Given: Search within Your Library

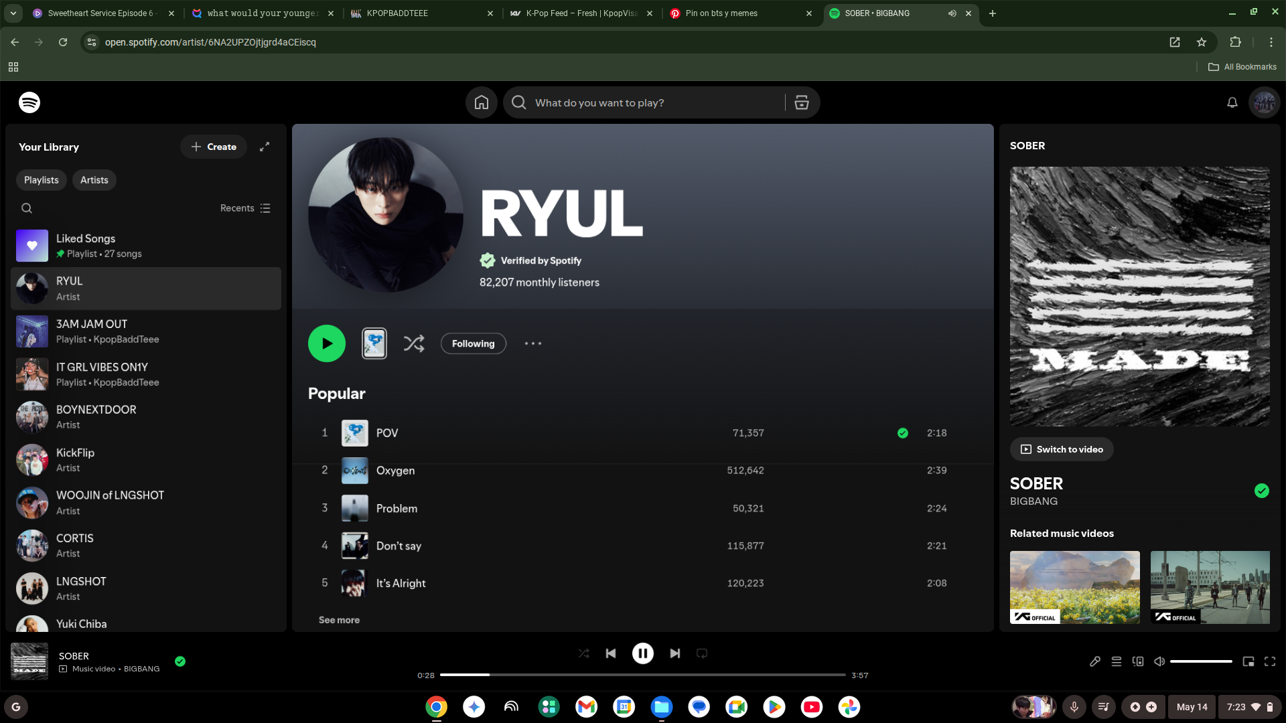Looking at the screenshot, I should [27, 208].
